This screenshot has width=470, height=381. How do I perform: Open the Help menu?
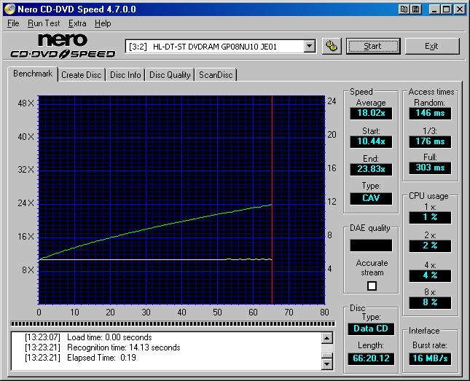[x=103, y=23]
